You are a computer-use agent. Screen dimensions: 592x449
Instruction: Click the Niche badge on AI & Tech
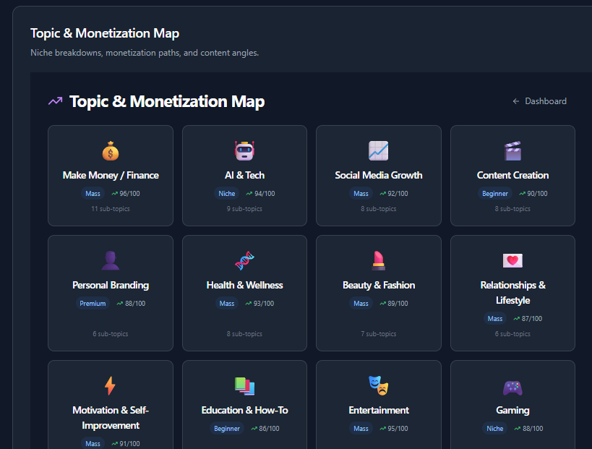point(227,193)
